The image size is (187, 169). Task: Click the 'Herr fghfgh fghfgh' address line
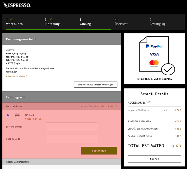point(17,53)
